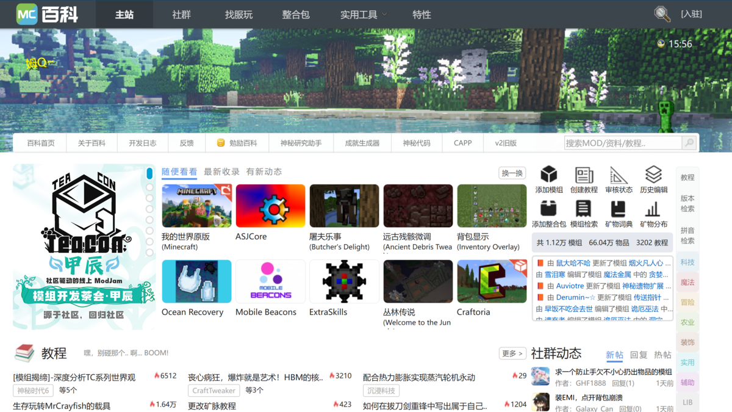Open avatar of GHF1888 post
This screenshot has width=732, height=412.
[x=540, y=377]
